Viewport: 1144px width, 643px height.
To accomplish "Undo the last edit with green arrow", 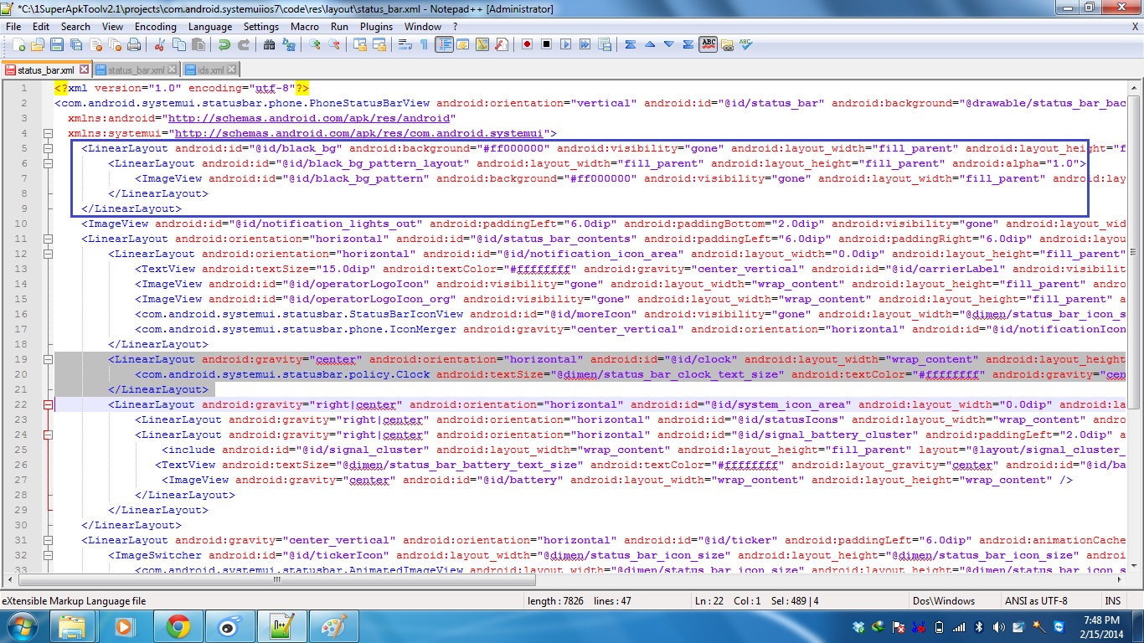I will tap(224, 44).
